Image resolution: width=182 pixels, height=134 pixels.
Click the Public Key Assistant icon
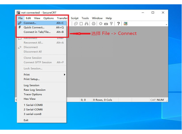pos(111,24)
